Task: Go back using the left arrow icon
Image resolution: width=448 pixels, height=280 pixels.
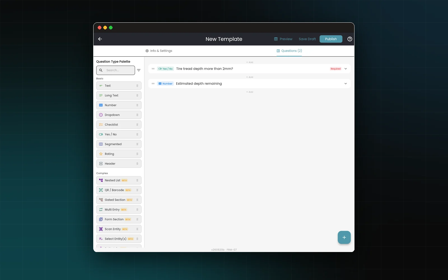Action: [x=100, y=39]
